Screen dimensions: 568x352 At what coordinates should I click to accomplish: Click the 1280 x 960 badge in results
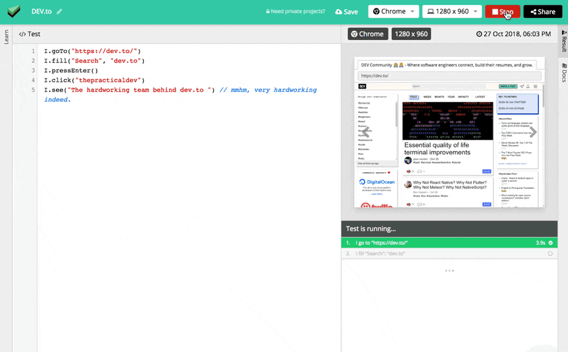pyautogui.click(x=411, y=34)
